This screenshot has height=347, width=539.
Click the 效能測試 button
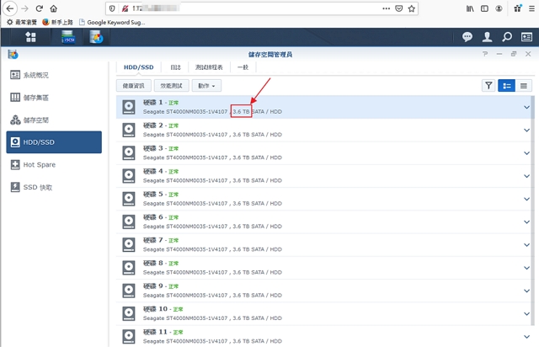tap(171, 86)
